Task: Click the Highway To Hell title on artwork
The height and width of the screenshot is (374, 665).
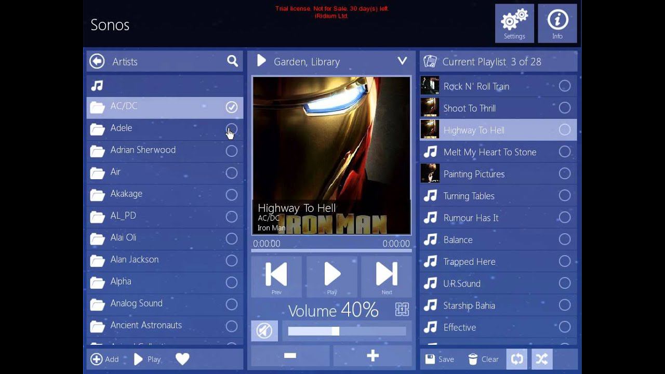Action: [x=297, y=208]
